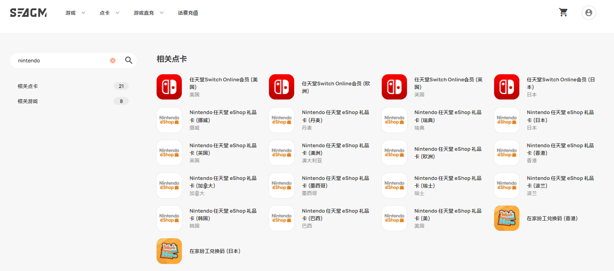
Task: Open the 话费充值 menu item
Action: 188,13
